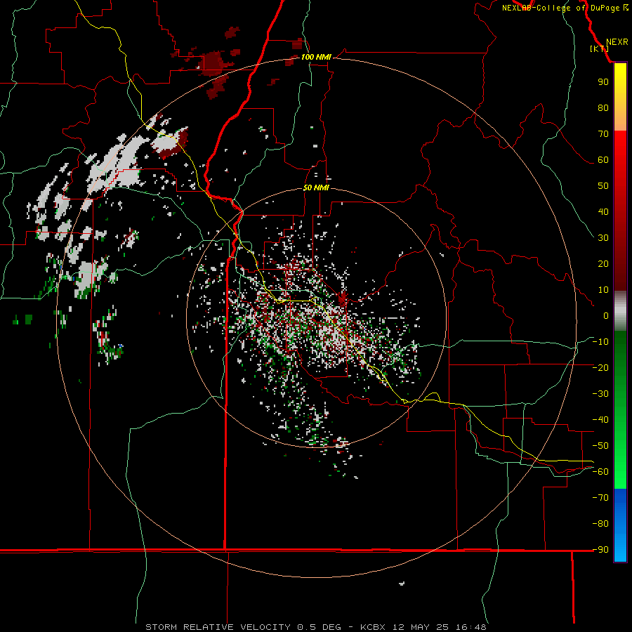Pick the gray zero segment of color bar
This screenshot has height=632, width=632.
(x=620, y=311)
